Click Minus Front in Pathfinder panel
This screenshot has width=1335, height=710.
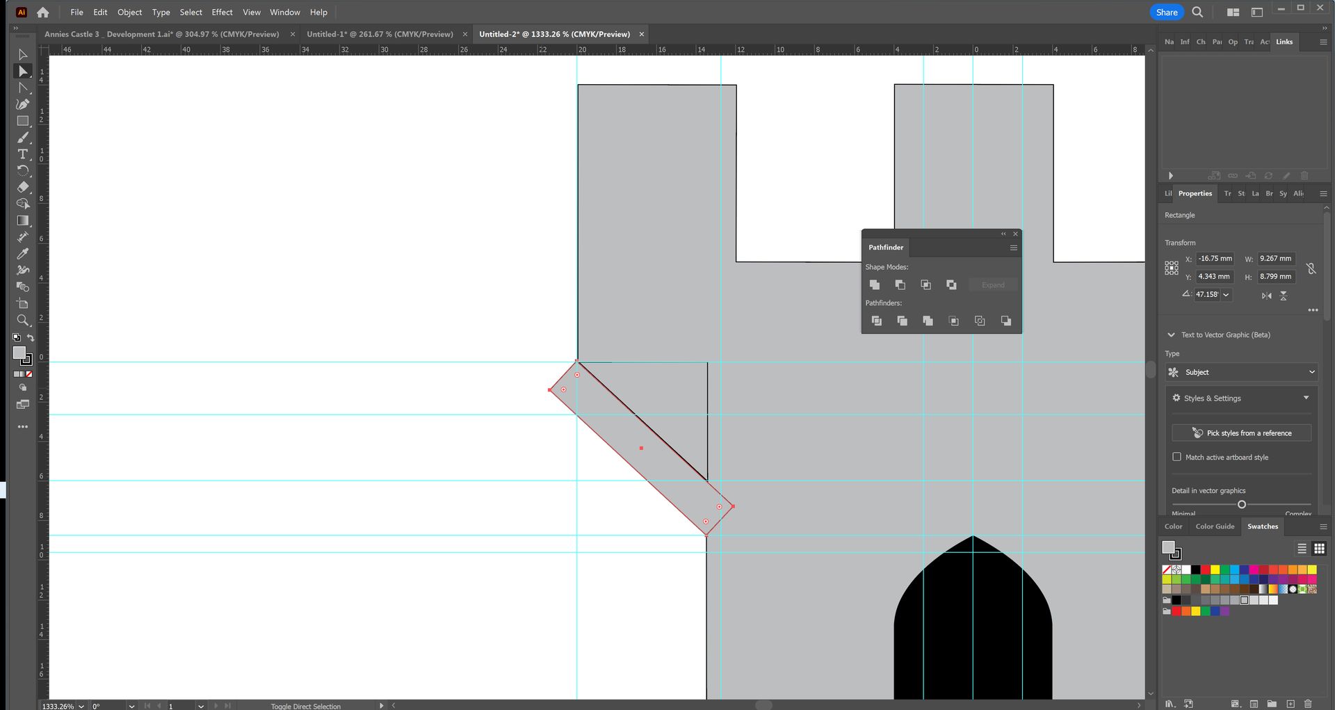click(900, 285)
